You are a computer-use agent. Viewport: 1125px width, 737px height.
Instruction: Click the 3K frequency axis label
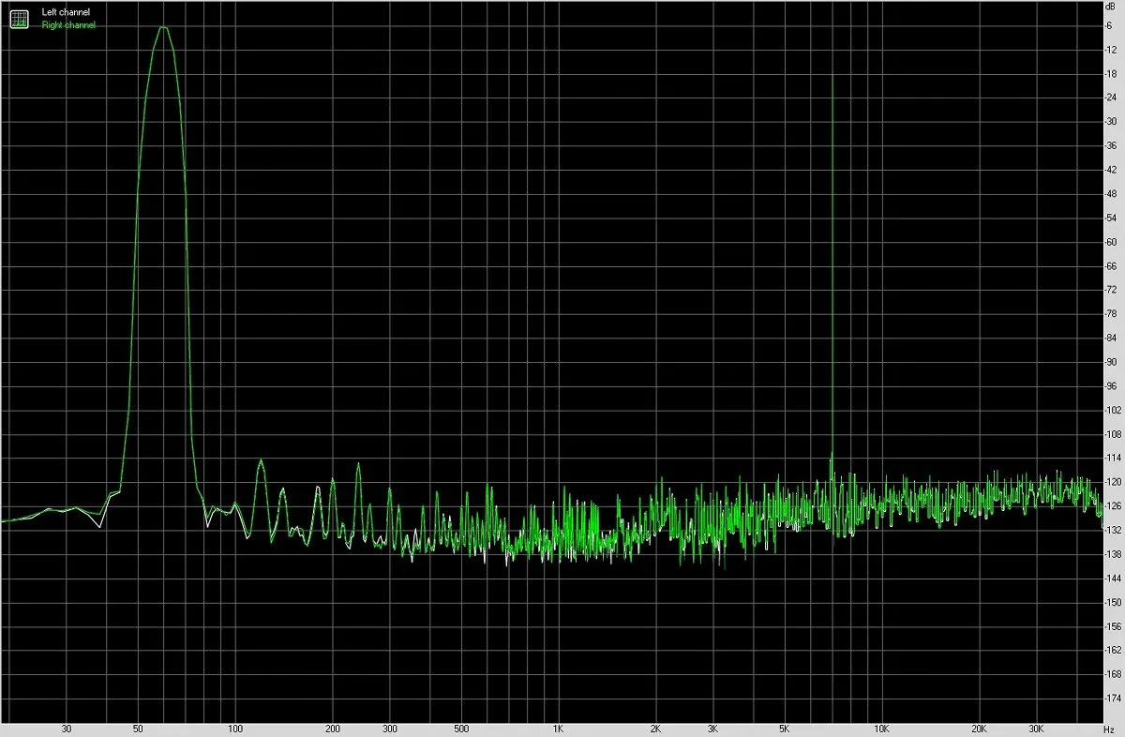pos(712,729)
